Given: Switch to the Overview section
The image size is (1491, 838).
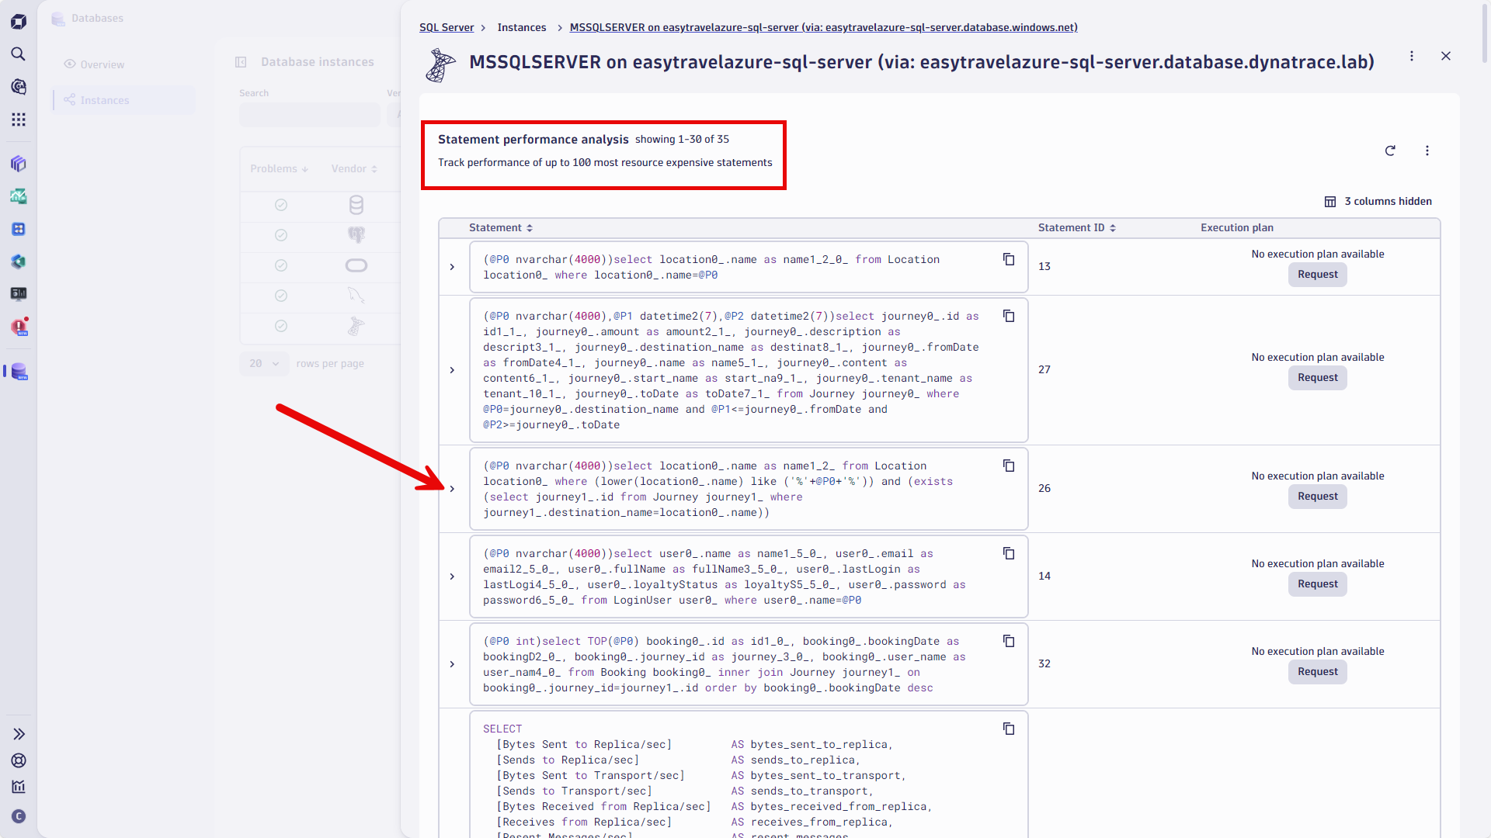Looking at the screenshot, I should click(x=102, y=64).
